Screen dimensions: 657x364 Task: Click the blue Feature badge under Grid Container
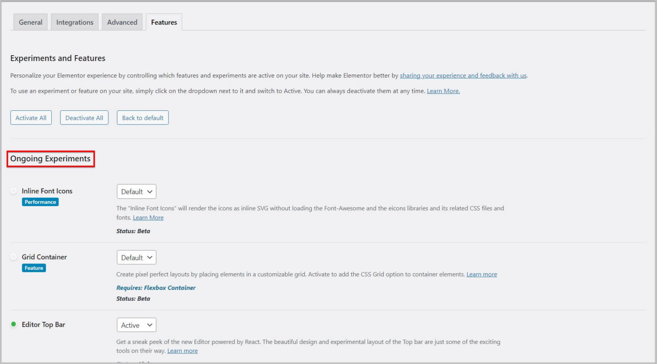[x=34, y=268]
